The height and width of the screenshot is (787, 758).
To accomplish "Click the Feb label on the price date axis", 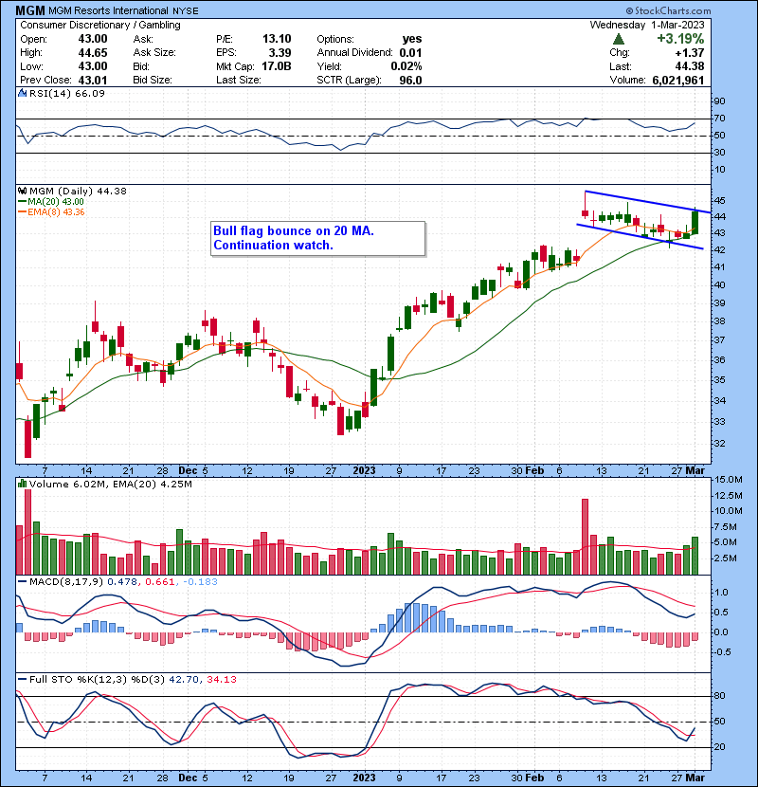I will point(535,469).
